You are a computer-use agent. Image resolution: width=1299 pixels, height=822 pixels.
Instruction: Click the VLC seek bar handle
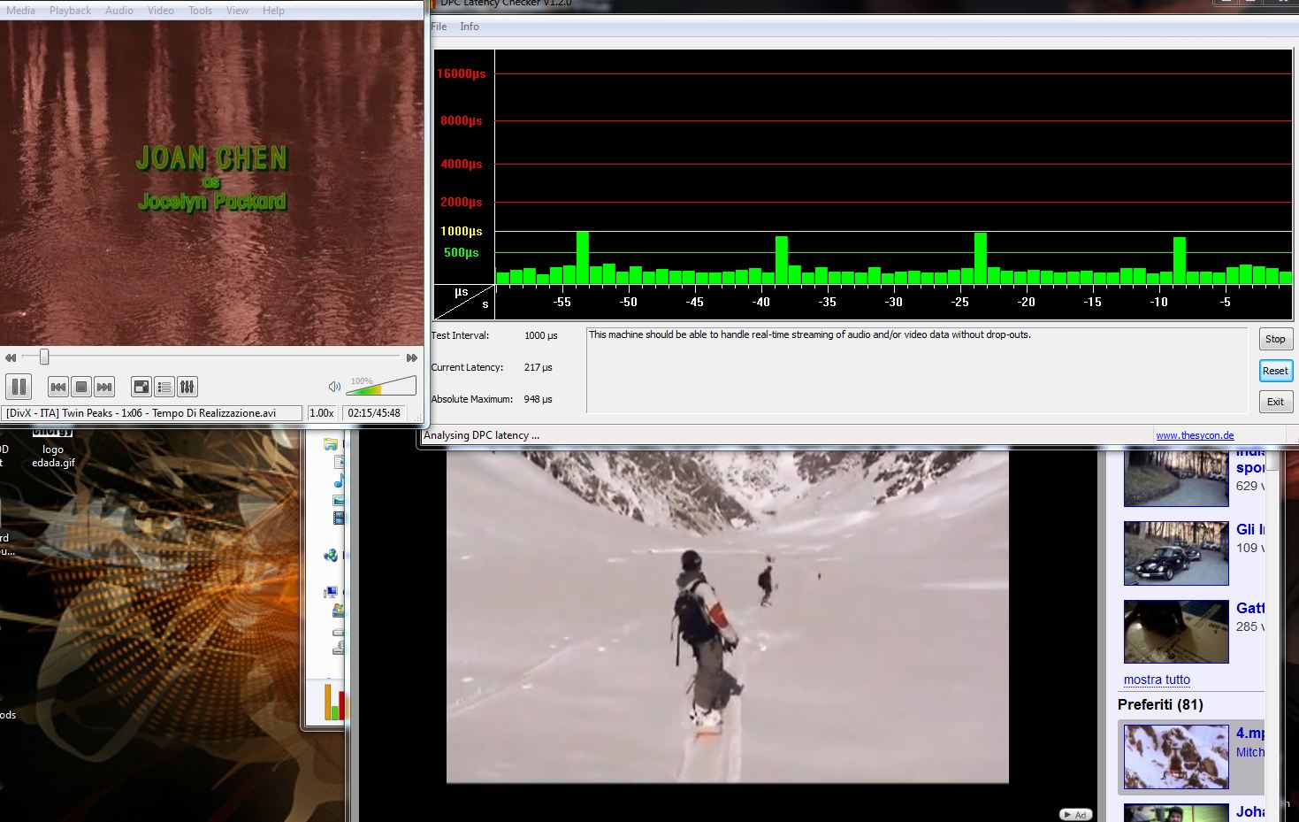click(x=43, y=357)
